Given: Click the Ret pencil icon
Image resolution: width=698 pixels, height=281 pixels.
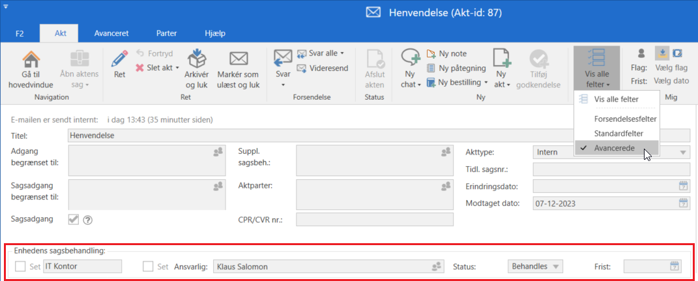Looking at the screenshot, I should pyautogui.click(x=119, y=59).
